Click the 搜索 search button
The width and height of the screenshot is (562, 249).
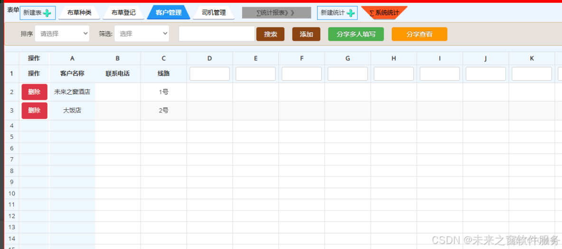(x=270, y=34)
